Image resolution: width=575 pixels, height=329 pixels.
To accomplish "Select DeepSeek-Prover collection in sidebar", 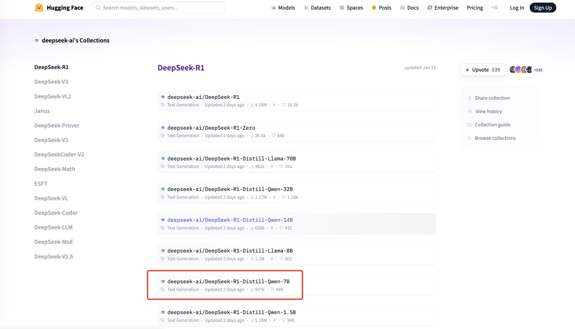I will tap(56, 125).
